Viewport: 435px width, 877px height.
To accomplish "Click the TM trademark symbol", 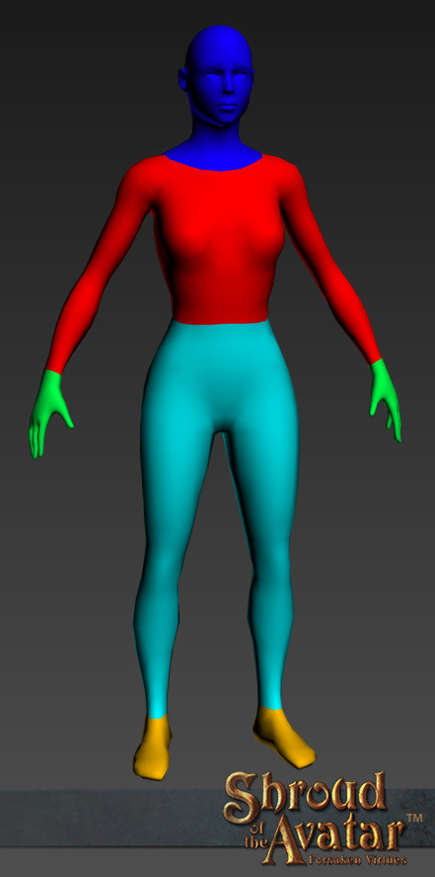I will click(413, 818).
